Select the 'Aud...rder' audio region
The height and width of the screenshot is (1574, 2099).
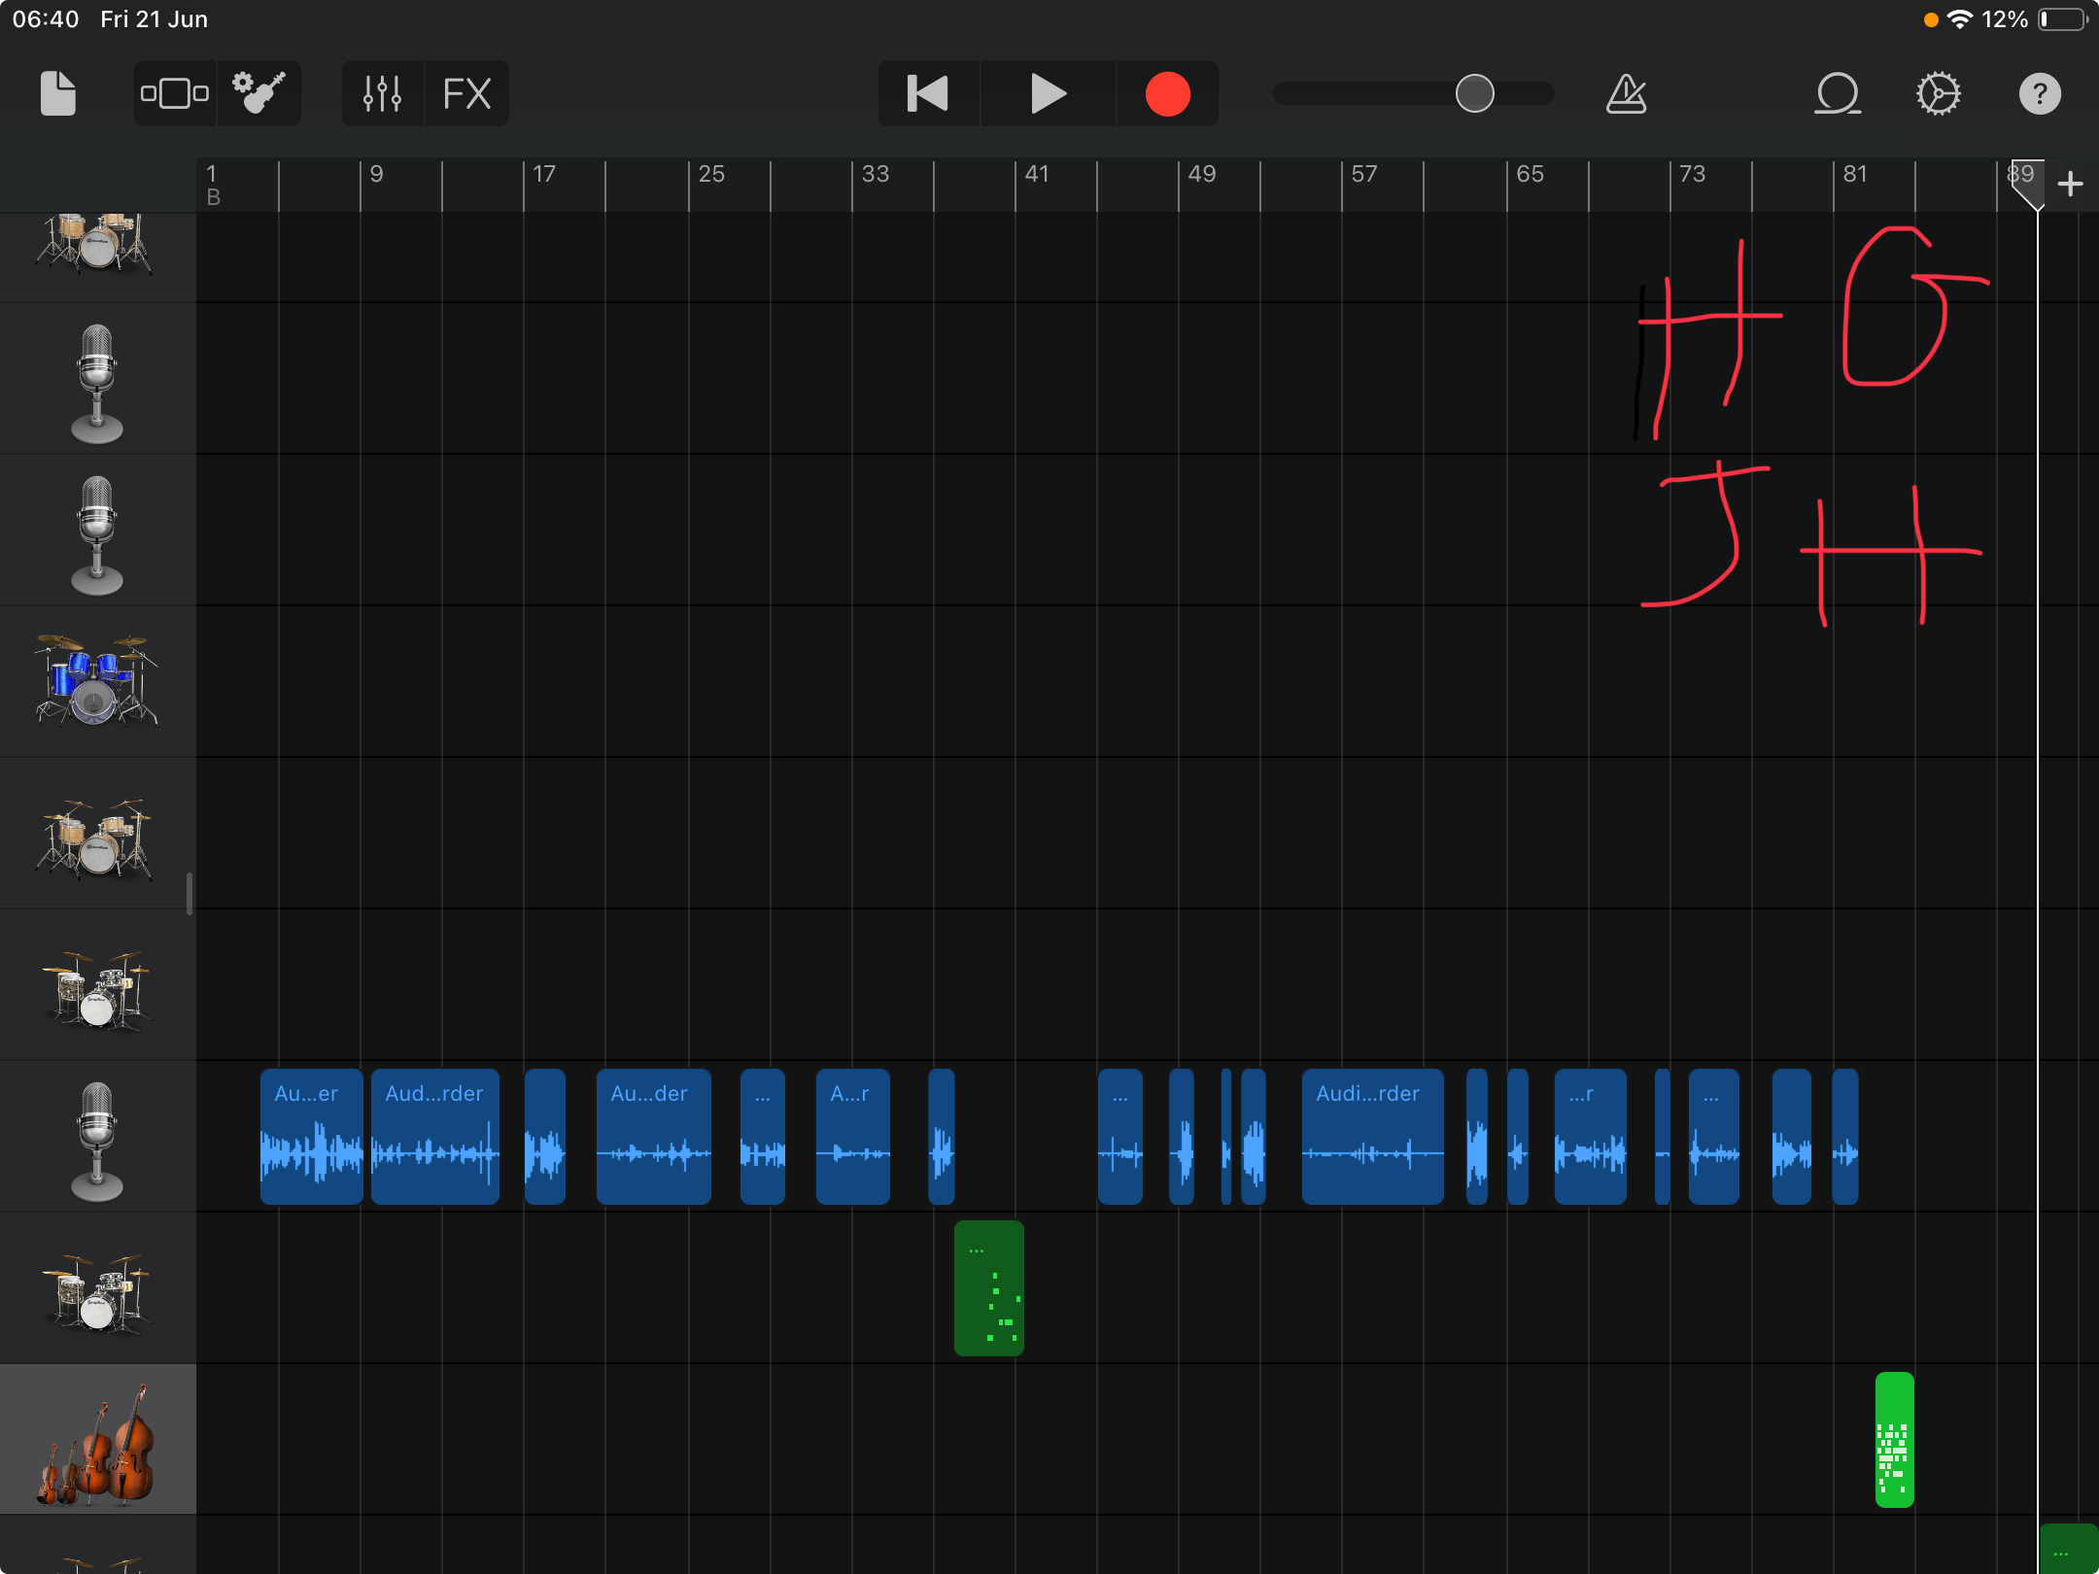tap(435, 1137)
